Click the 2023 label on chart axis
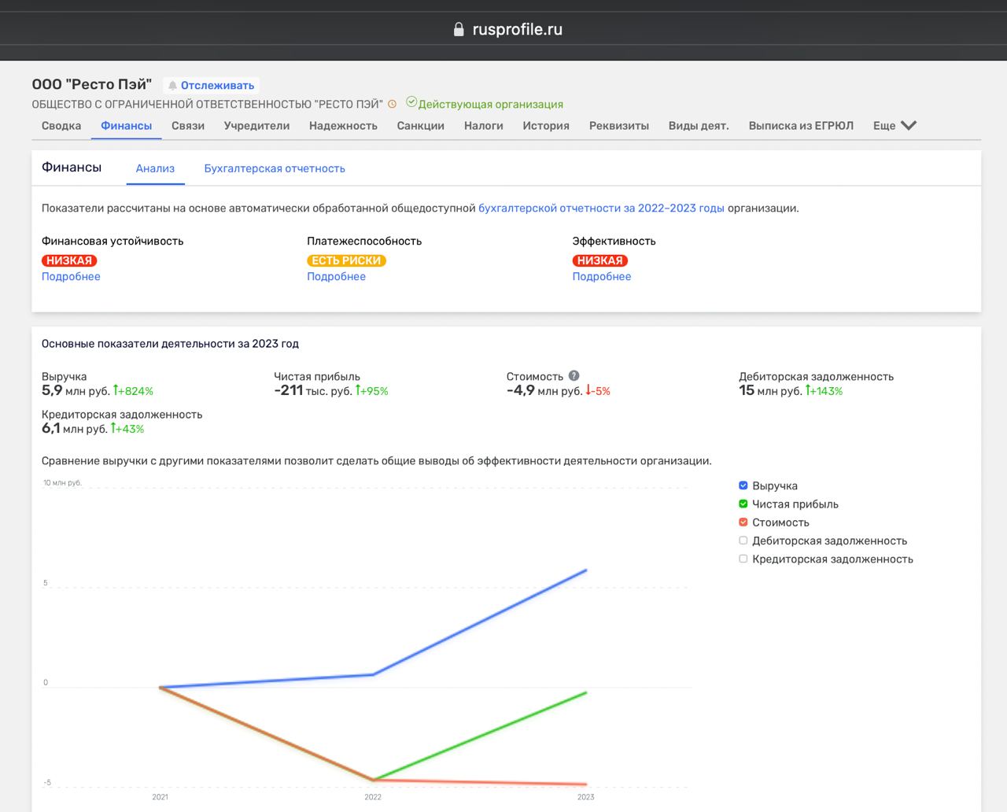 coord(586,797)
